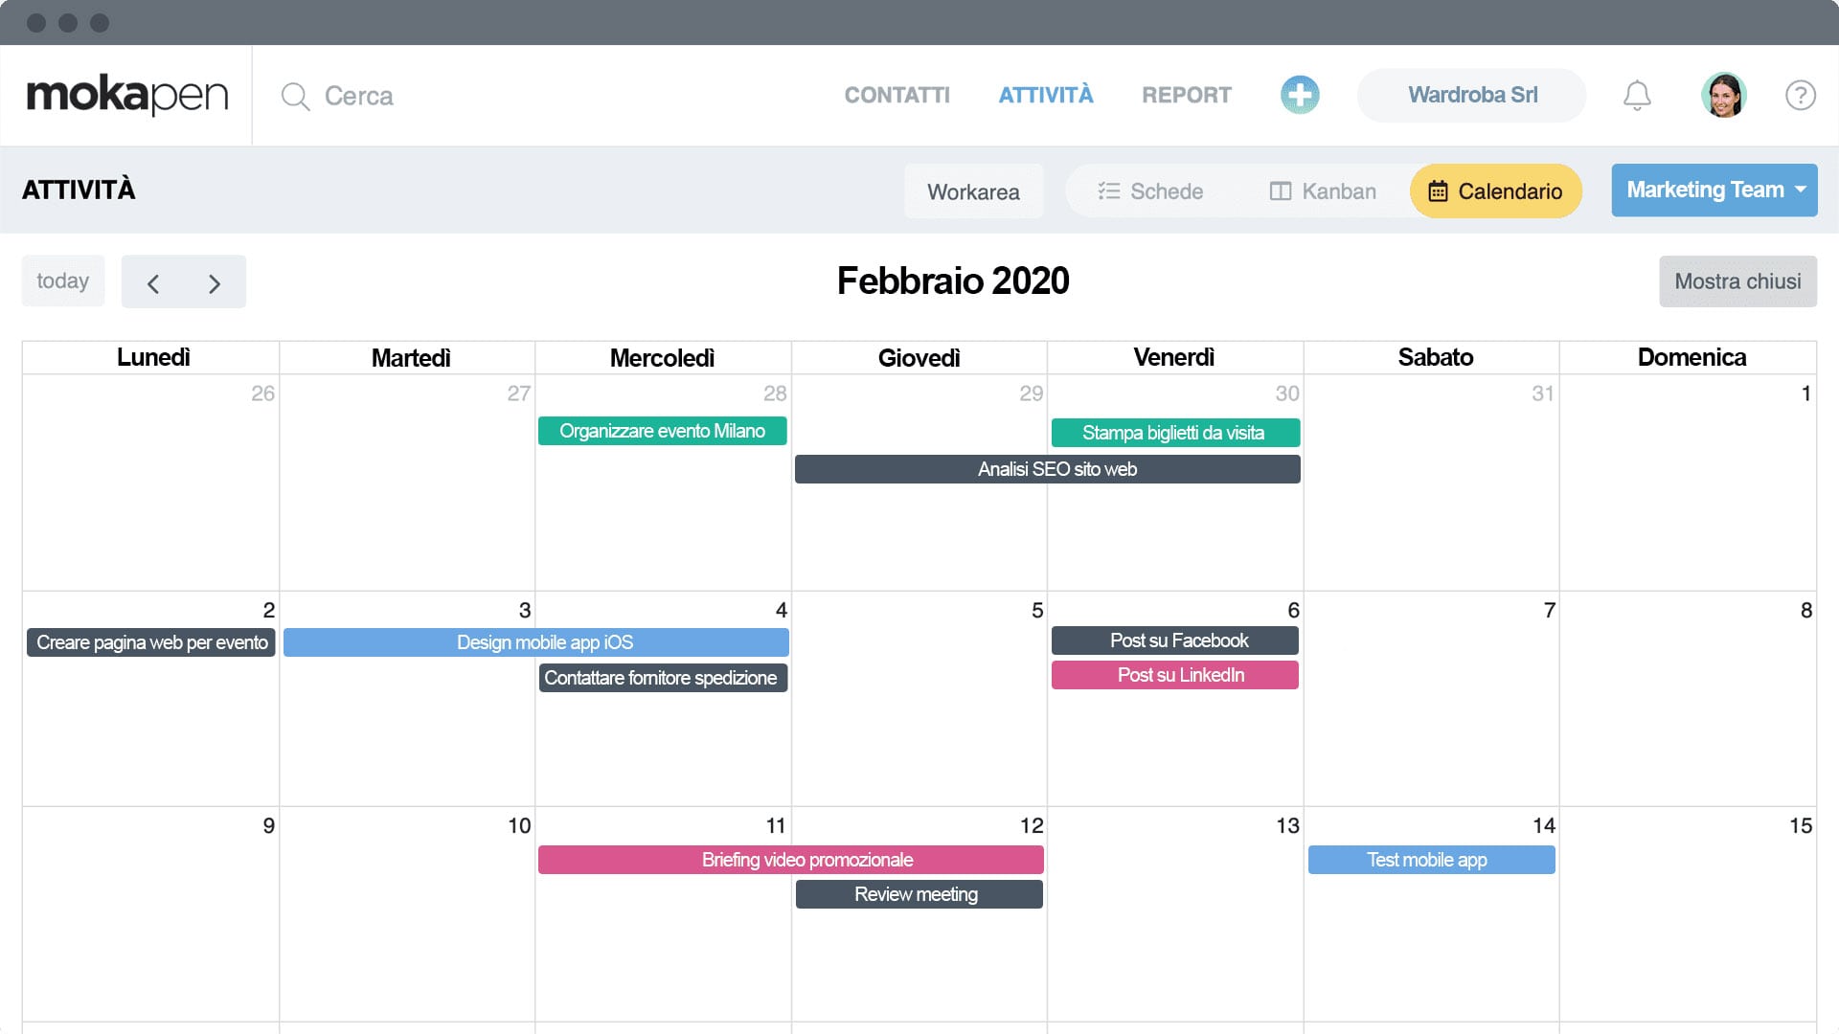The height and width of the screenshot is (1034, 1839).
Task: Toggle the Workarea view
Action: (973, 191)
